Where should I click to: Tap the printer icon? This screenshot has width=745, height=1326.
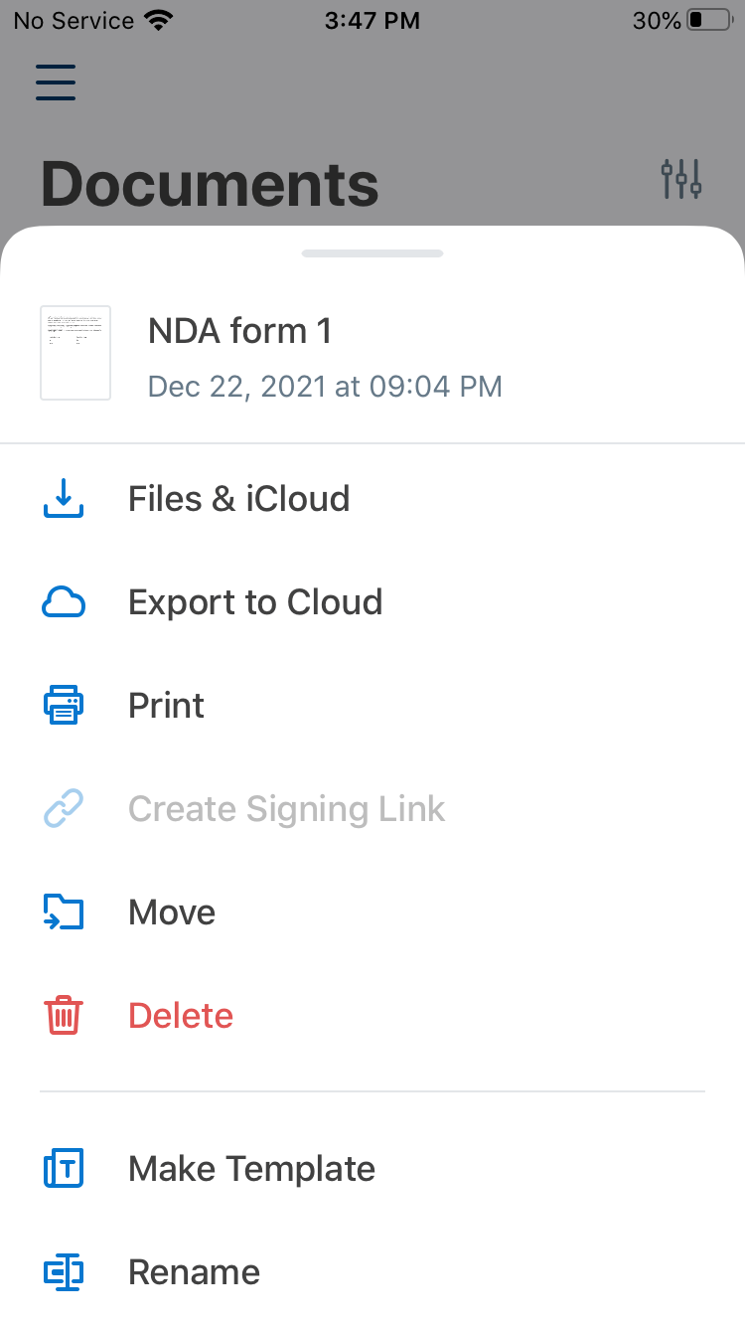[x=64, y=706]
